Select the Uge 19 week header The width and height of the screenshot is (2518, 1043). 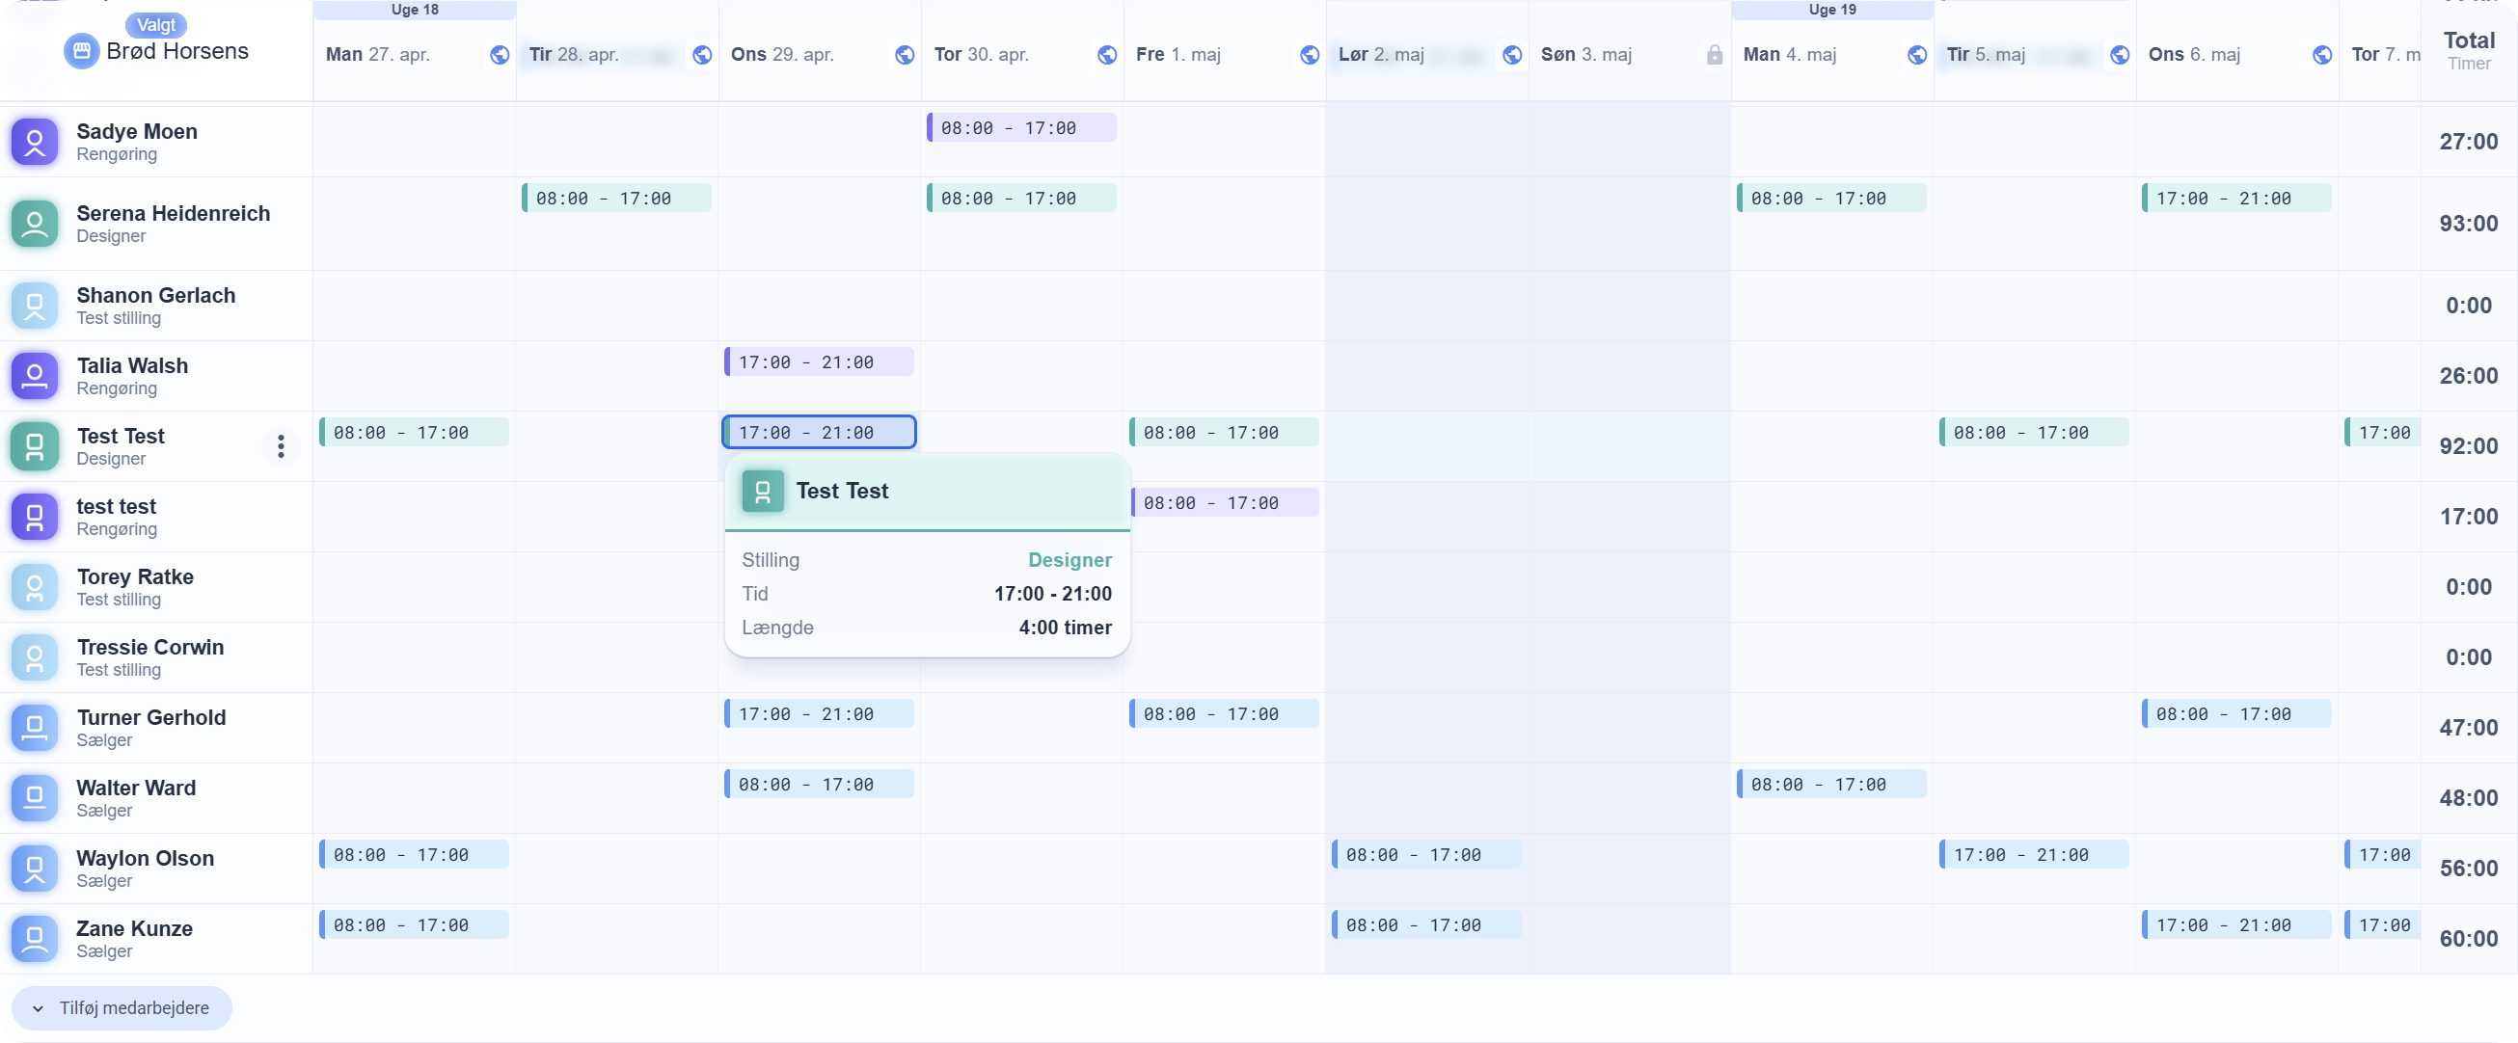[x=1831, y=10]
